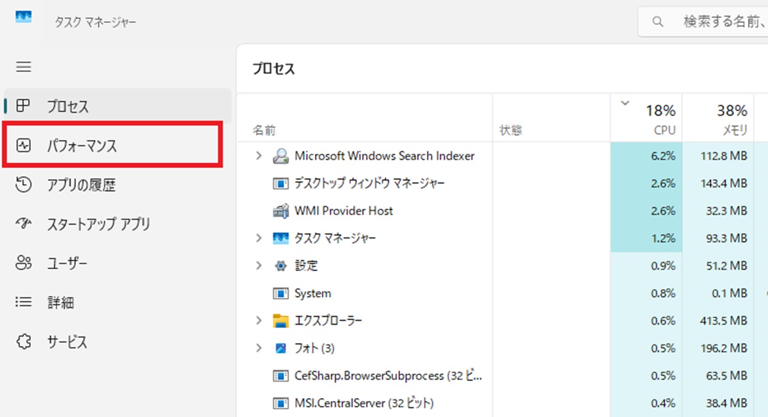Click the 93.3 MB memory value
Image resolution: width=768 pixels, height=417 pixels.
726,238
